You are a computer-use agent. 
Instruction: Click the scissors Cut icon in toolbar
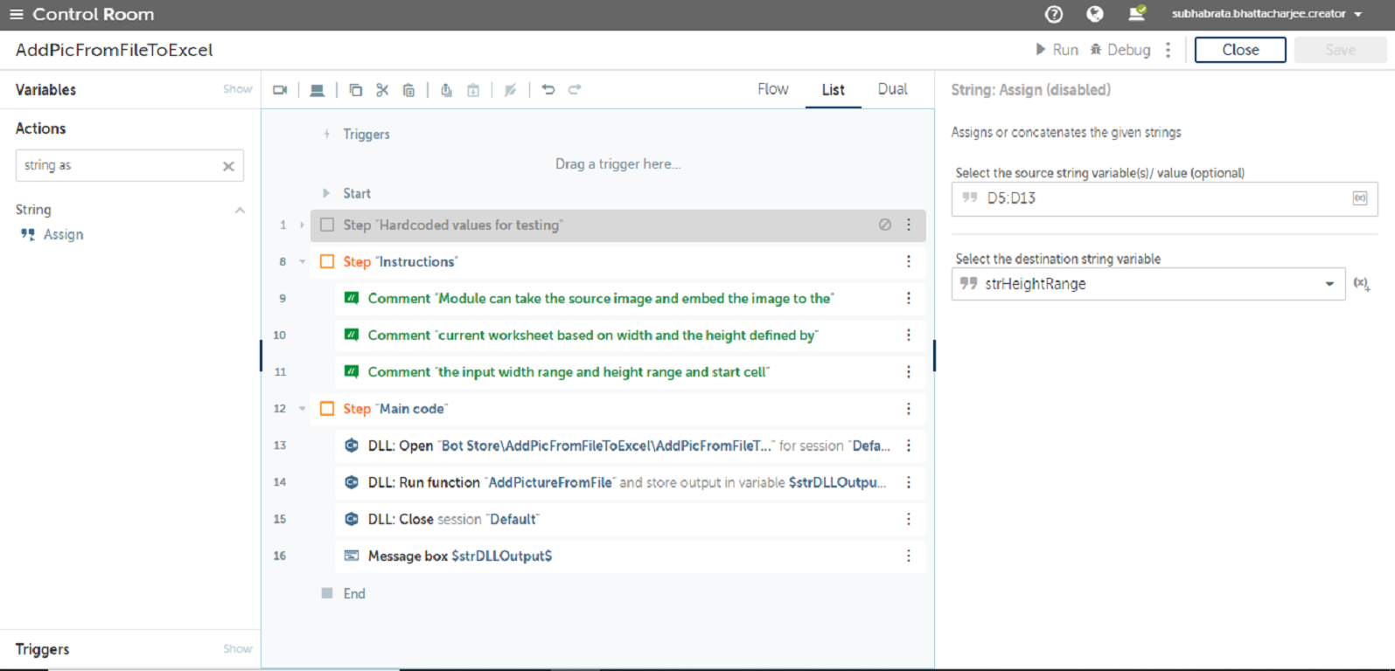pyautogui.click(x=382, y=90)
